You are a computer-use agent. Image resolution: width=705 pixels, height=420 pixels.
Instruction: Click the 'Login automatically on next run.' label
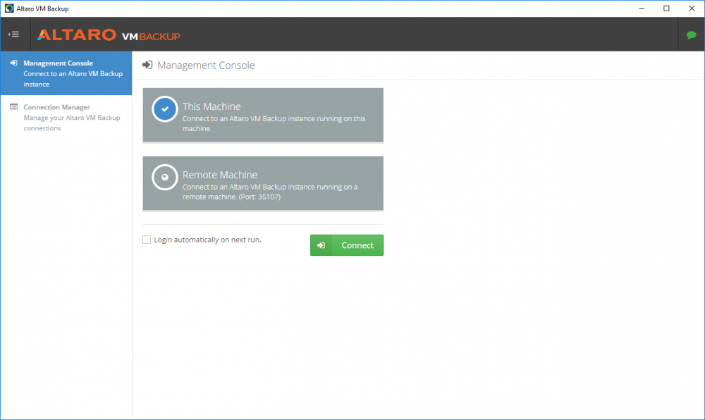pos(207,240)
